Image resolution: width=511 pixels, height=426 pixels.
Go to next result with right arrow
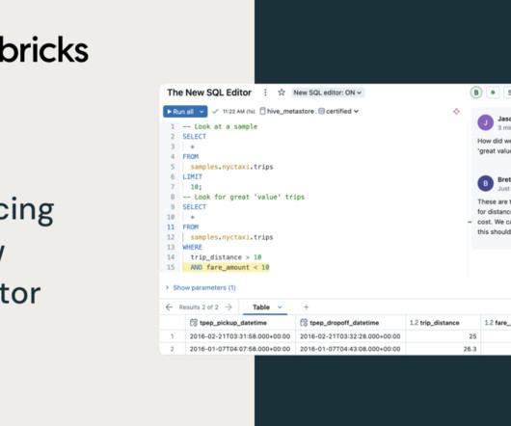click(x=229, y=307)
